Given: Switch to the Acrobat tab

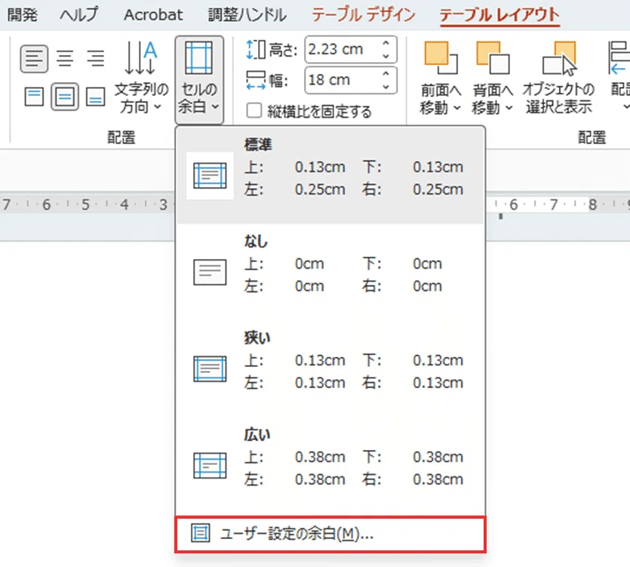Looking at the screenshot, I should [x=153, y=15].
